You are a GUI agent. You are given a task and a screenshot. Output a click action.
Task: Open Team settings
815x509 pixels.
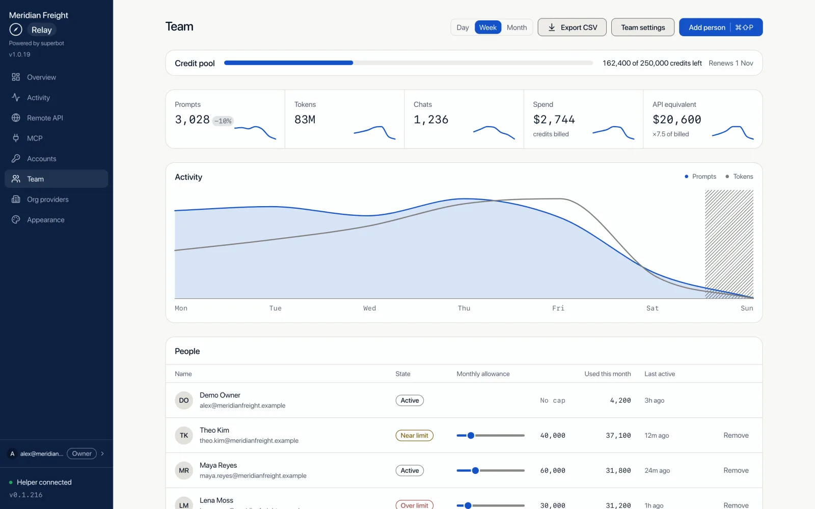pos(643,27)
